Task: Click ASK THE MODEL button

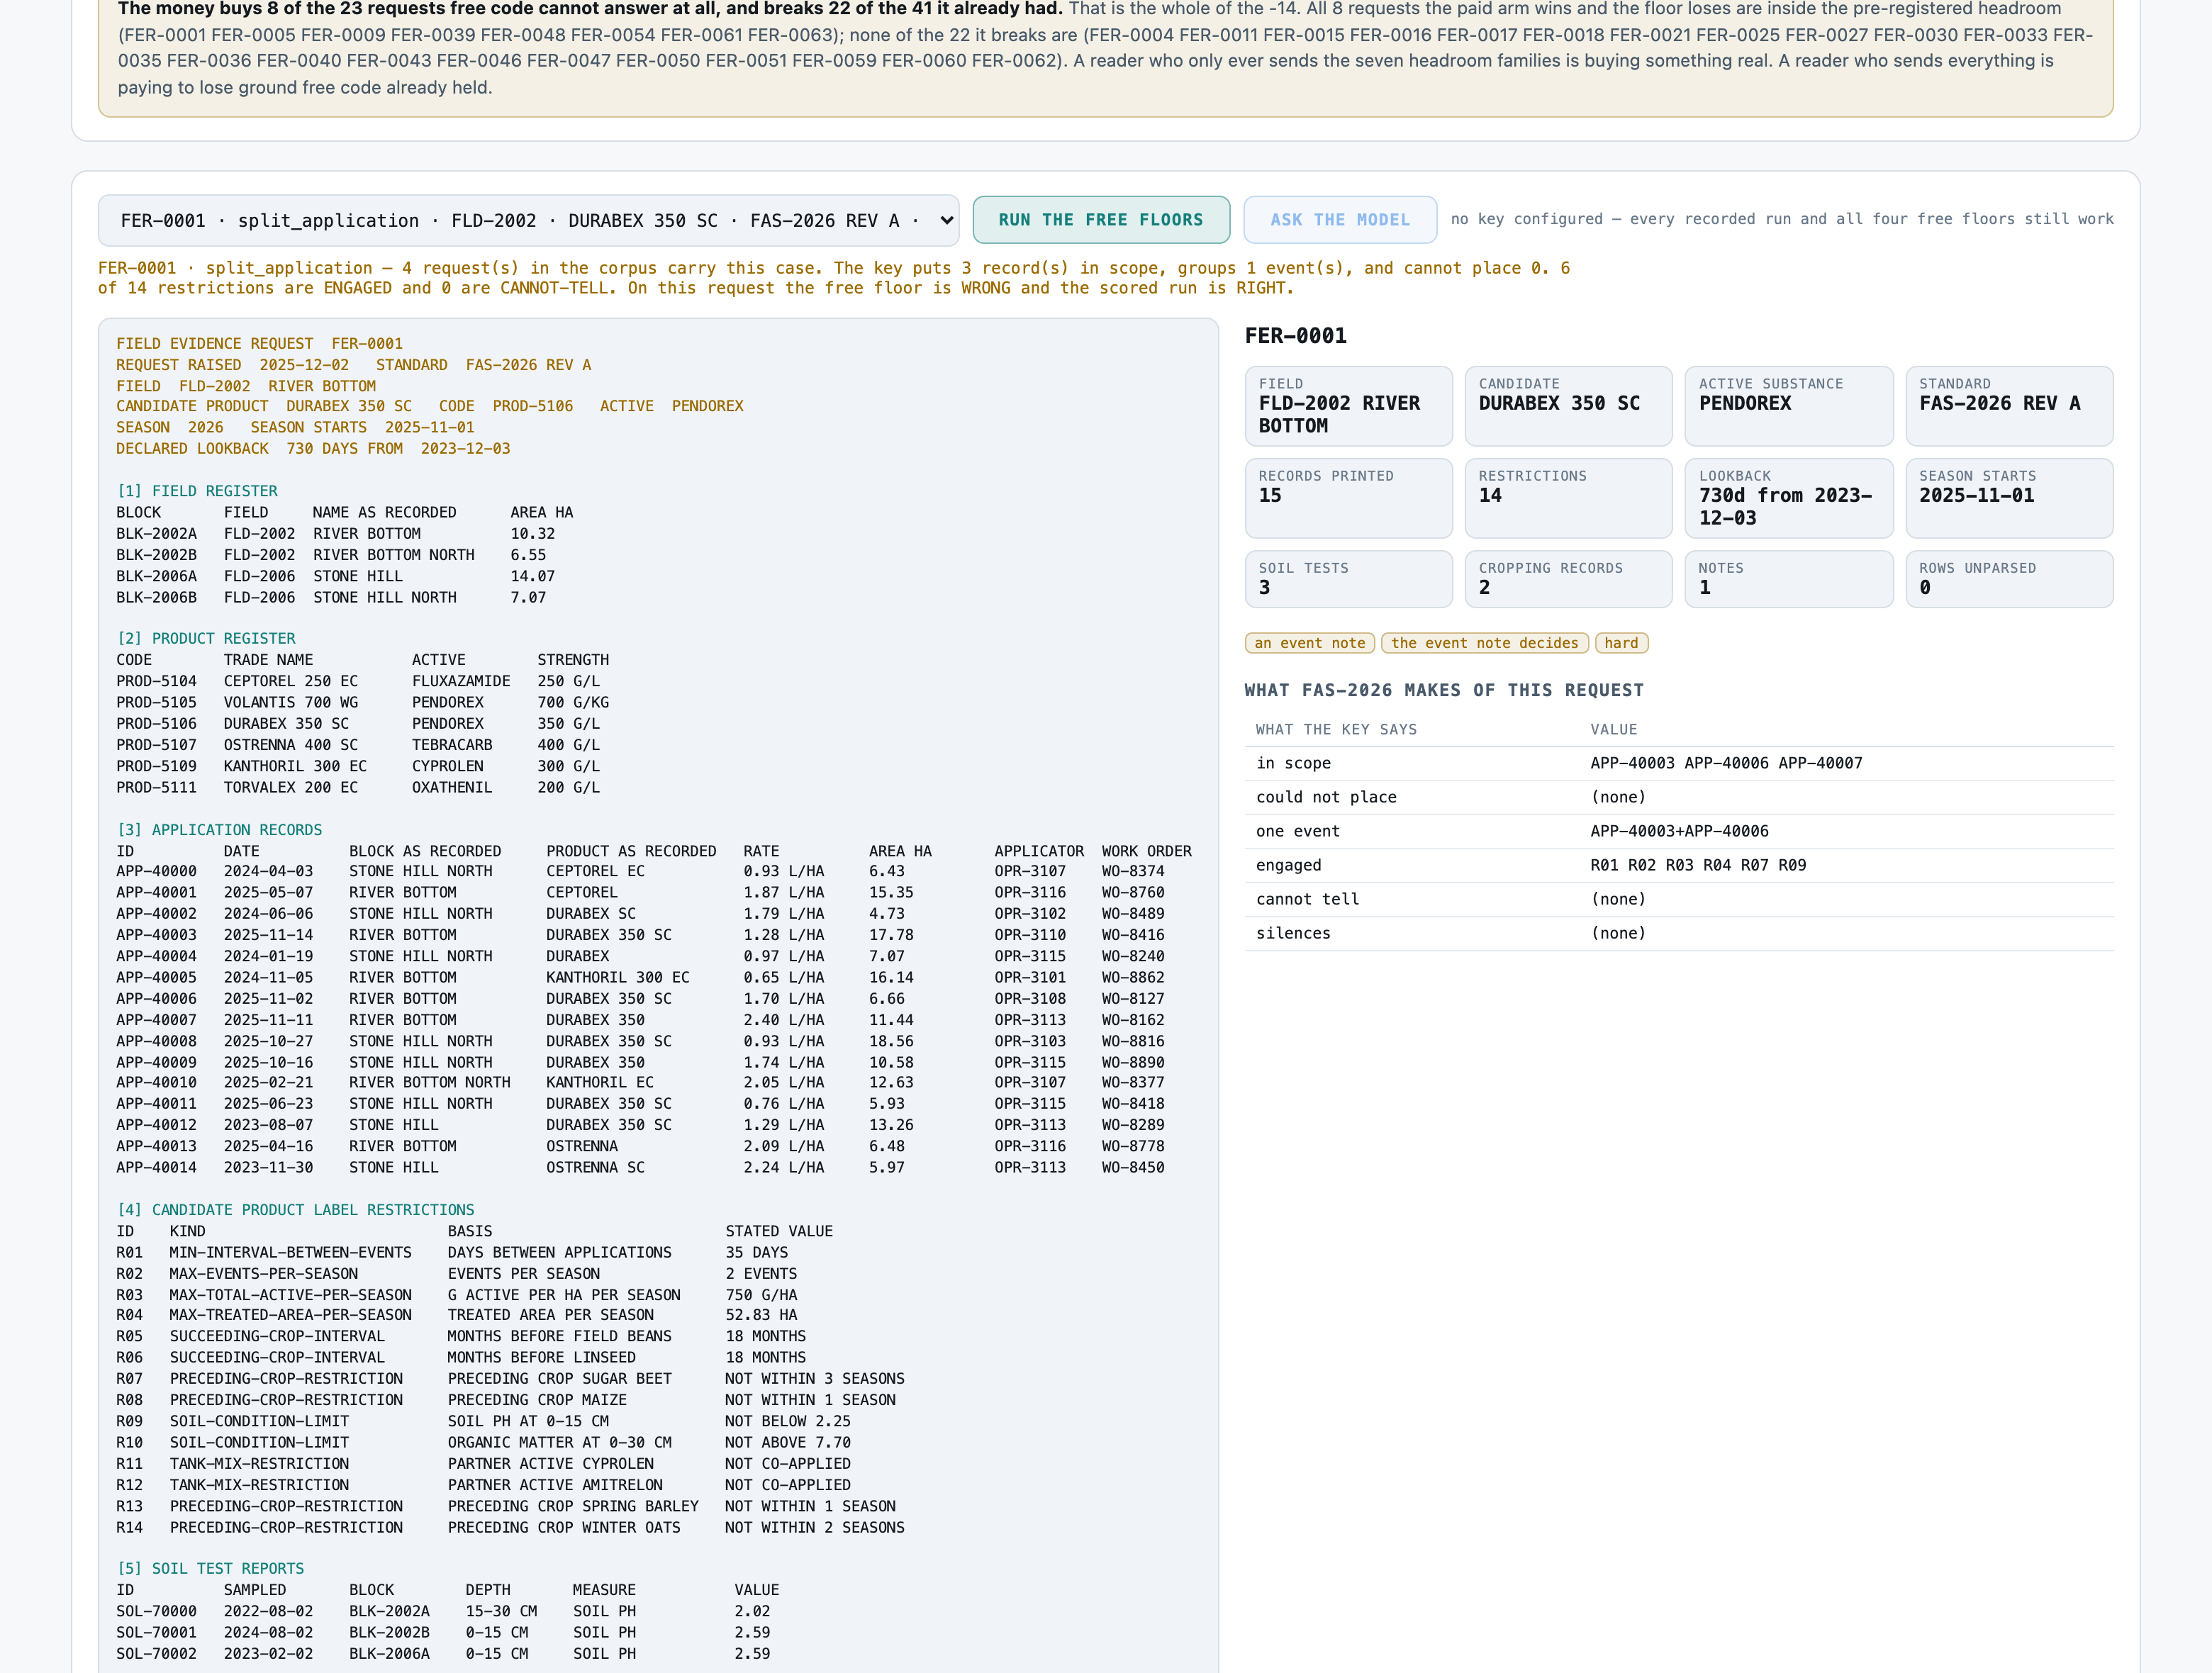Action: (1340, 220)
